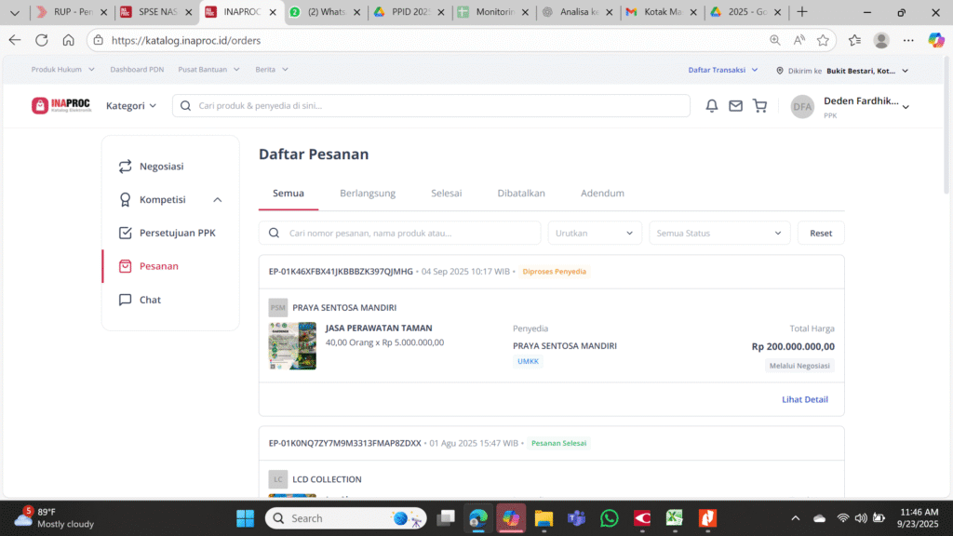Click the Persetujuan PPK checkbox icon

pyautogui.click(x=125, y=233)
